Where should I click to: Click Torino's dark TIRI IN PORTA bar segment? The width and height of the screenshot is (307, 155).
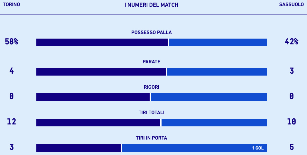pyautogui.click(x=79, y=148)
